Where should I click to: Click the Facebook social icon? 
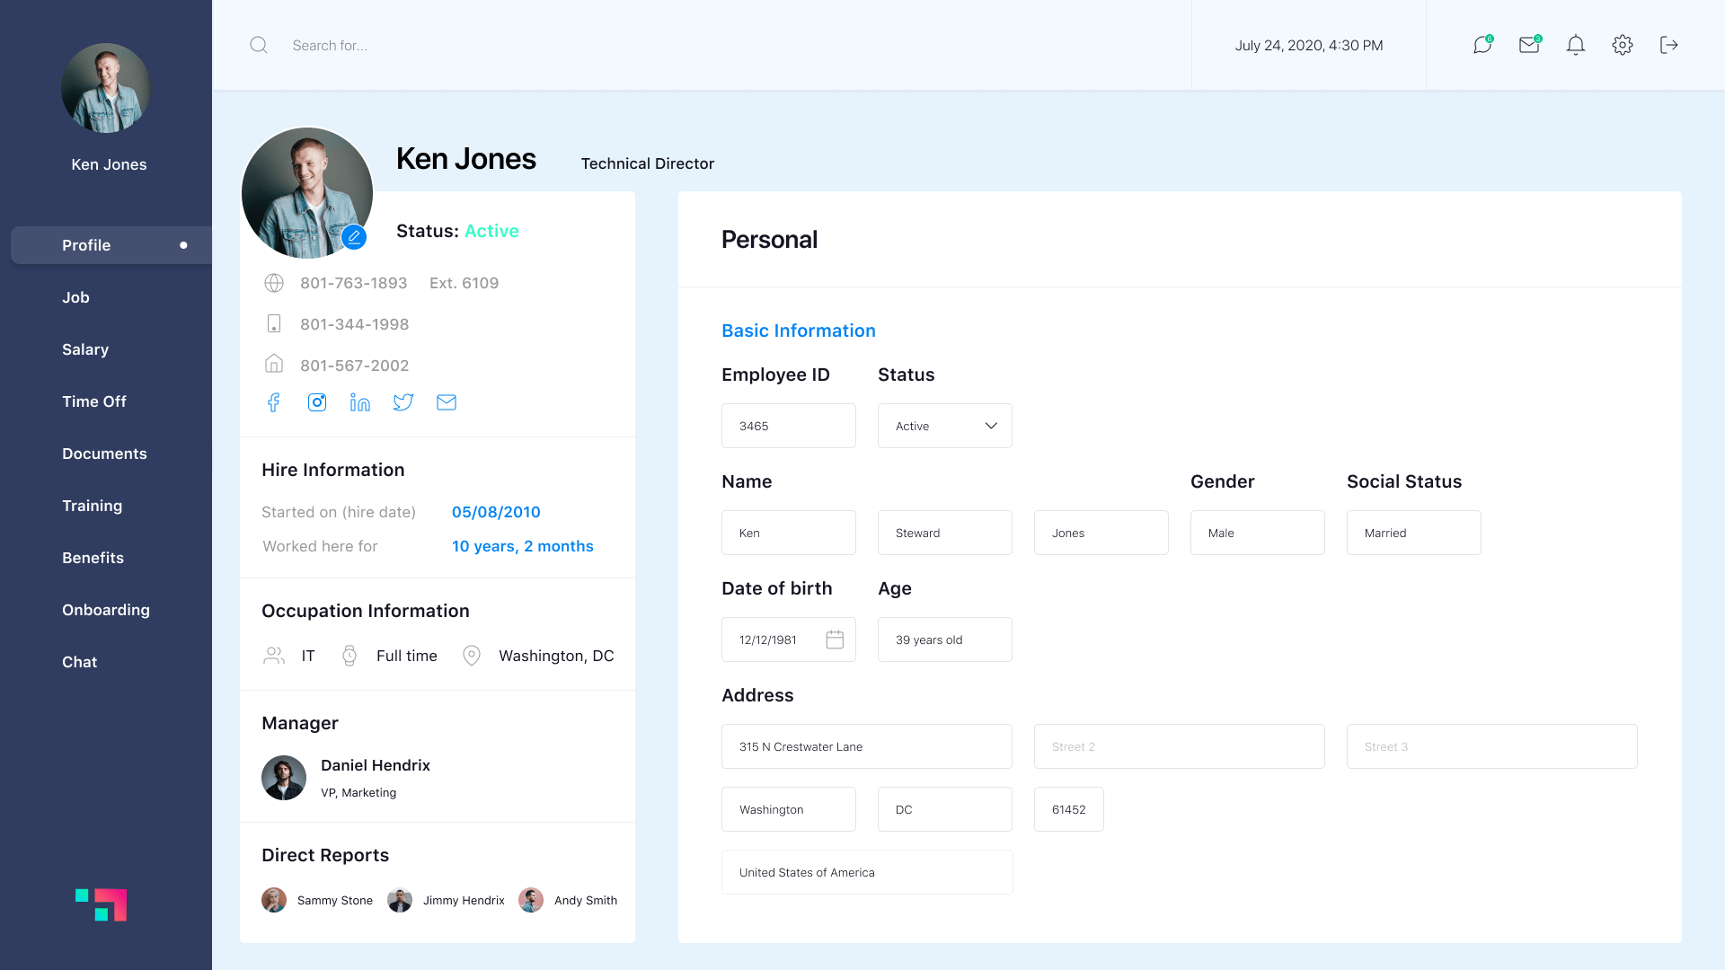pos(274,402)
